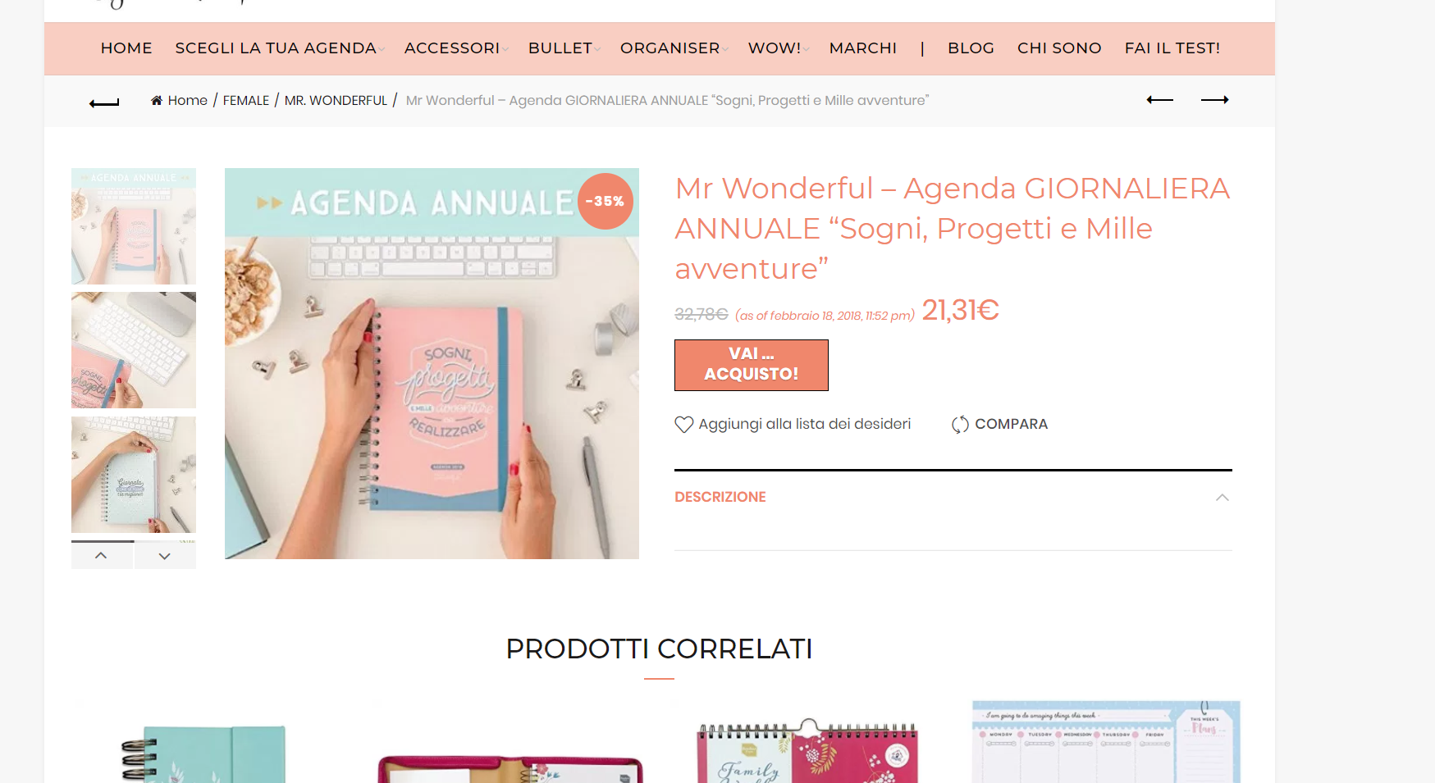Click the home icon in breadcrumb

pos(157,100)
